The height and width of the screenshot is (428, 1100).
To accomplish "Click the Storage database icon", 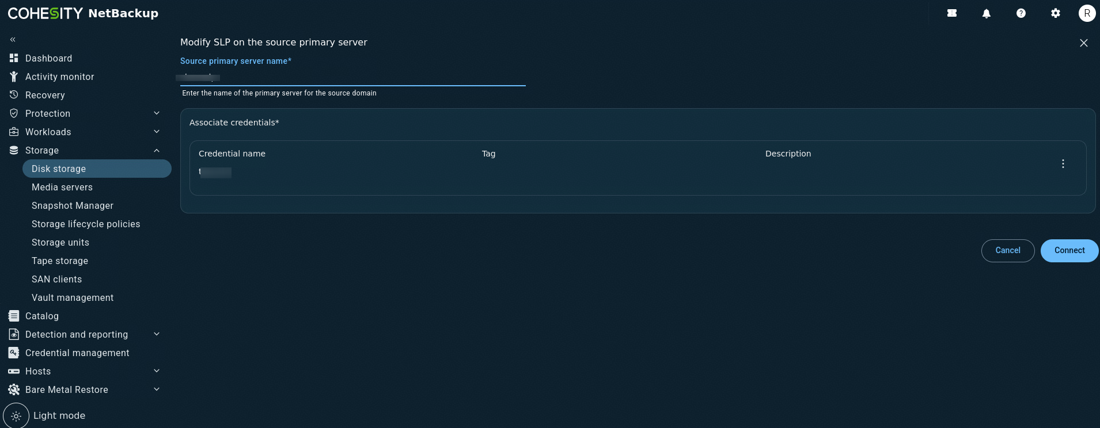I will pos(14,150).
